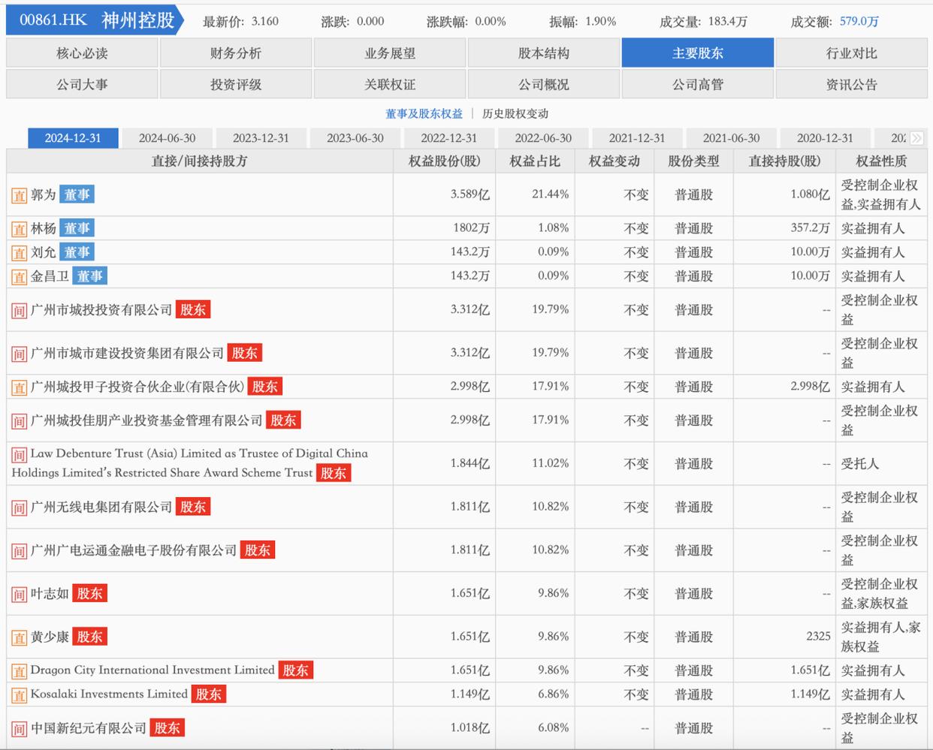933x750 pixels.
Task: Click the 股东 badge next to 叶志如
Action: 89,594
